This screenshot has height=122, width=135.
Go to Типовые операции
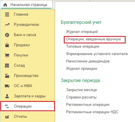pos(83,47)
